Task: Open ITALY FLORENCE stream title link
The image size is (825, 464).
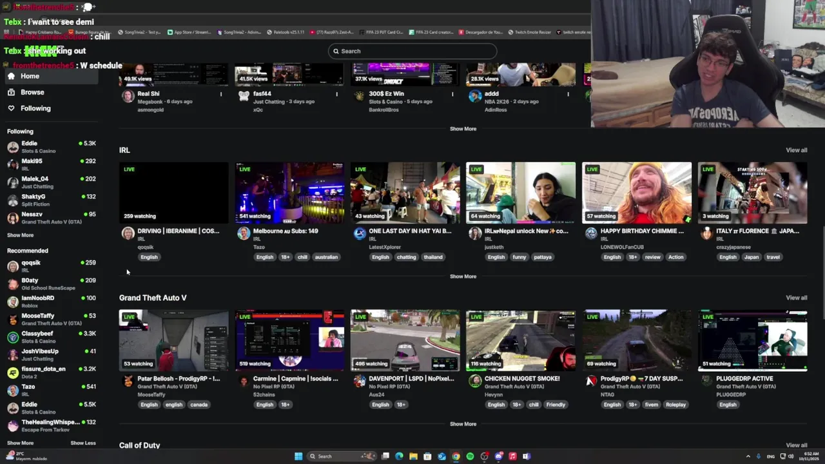Action: coord(757,231)
